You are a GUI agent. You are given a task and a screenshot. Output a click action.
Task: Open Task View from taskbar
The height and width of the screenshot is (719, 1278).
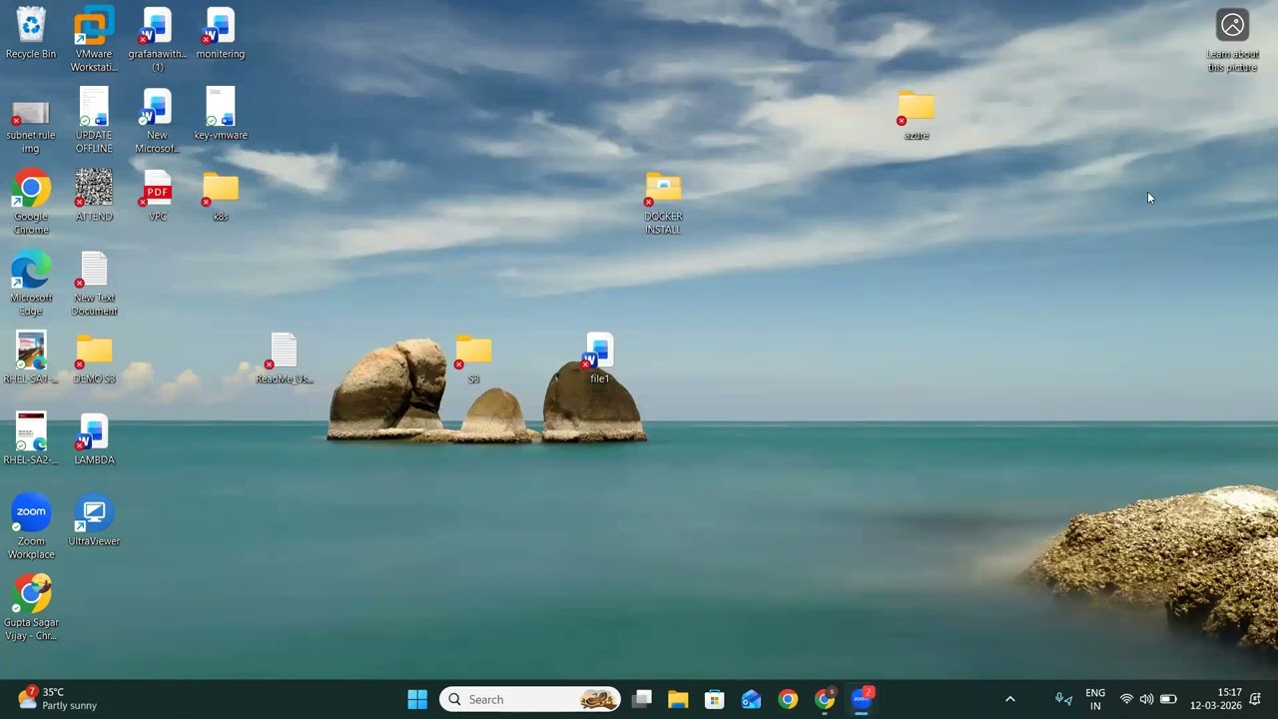[x=642, y=699]
